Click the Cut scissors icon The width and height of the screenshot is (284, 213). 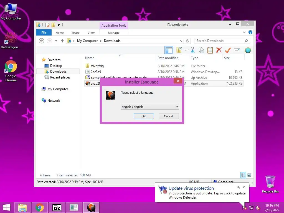192,50
